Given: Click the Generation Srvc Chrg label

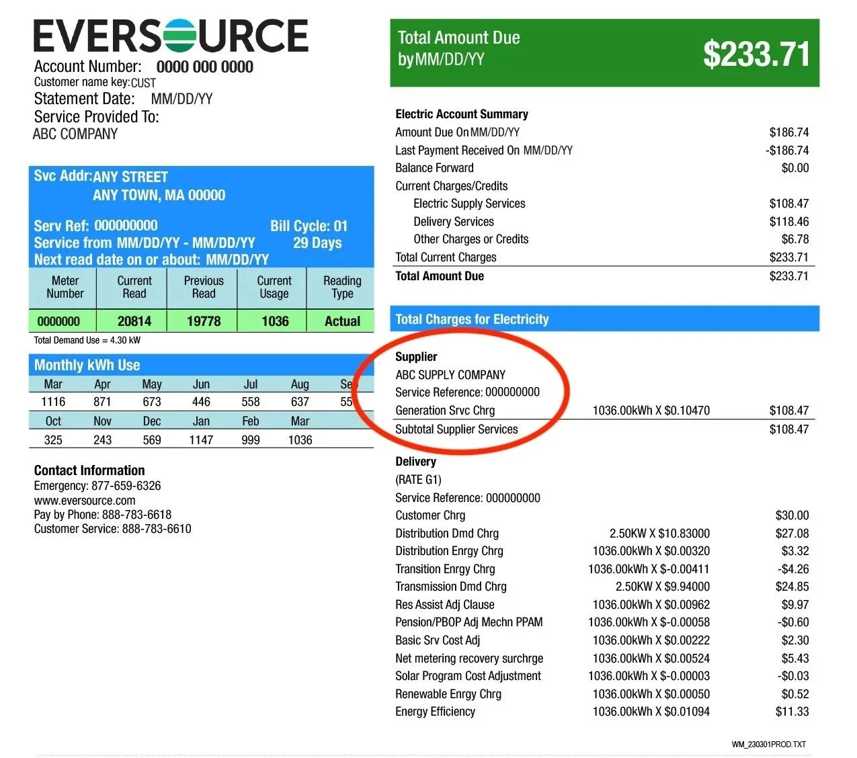Looking at the screenshot, I should [x=445, y=411].
